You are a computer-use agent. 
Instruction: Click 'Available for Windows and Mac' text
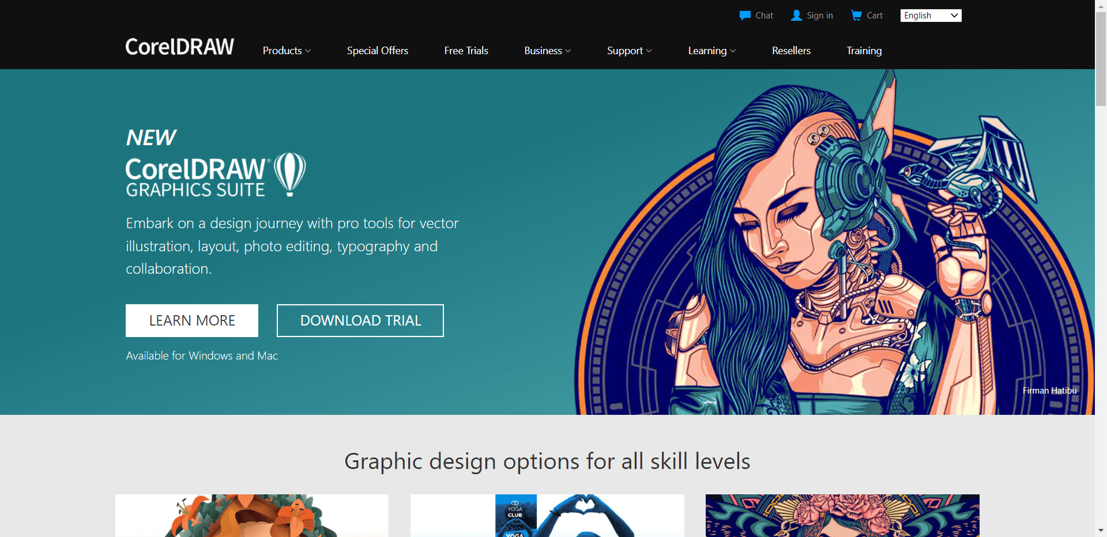click(202, 356)
